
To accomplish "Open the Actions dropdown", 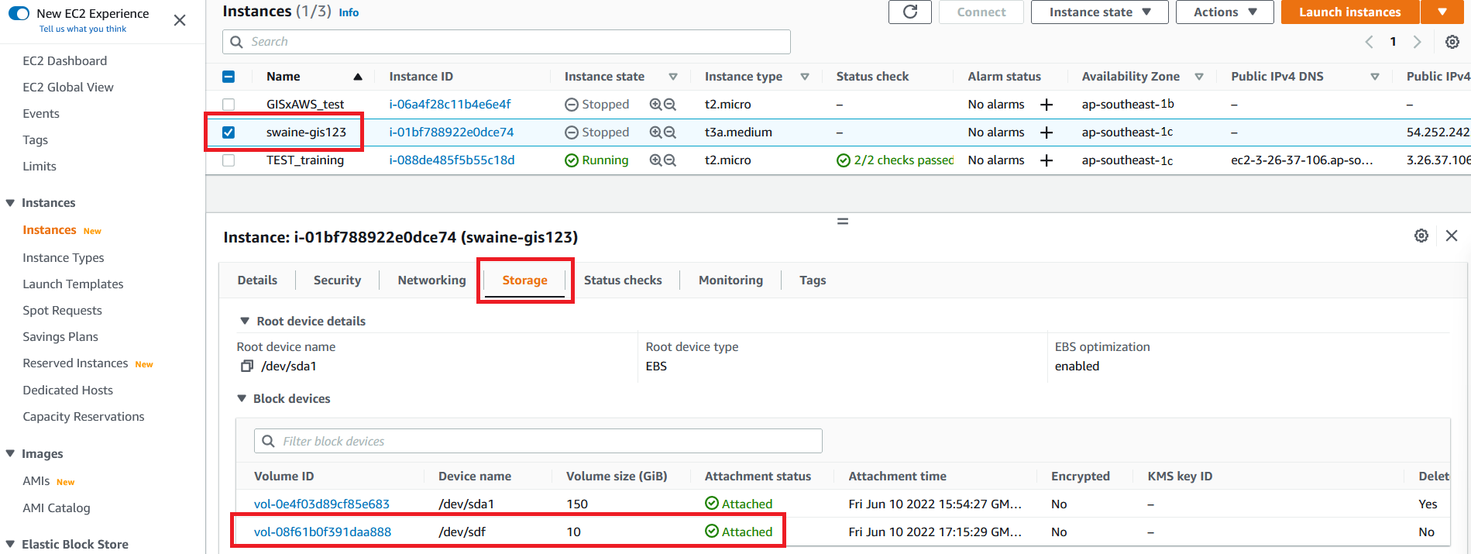I will (x=1225, y=12).
